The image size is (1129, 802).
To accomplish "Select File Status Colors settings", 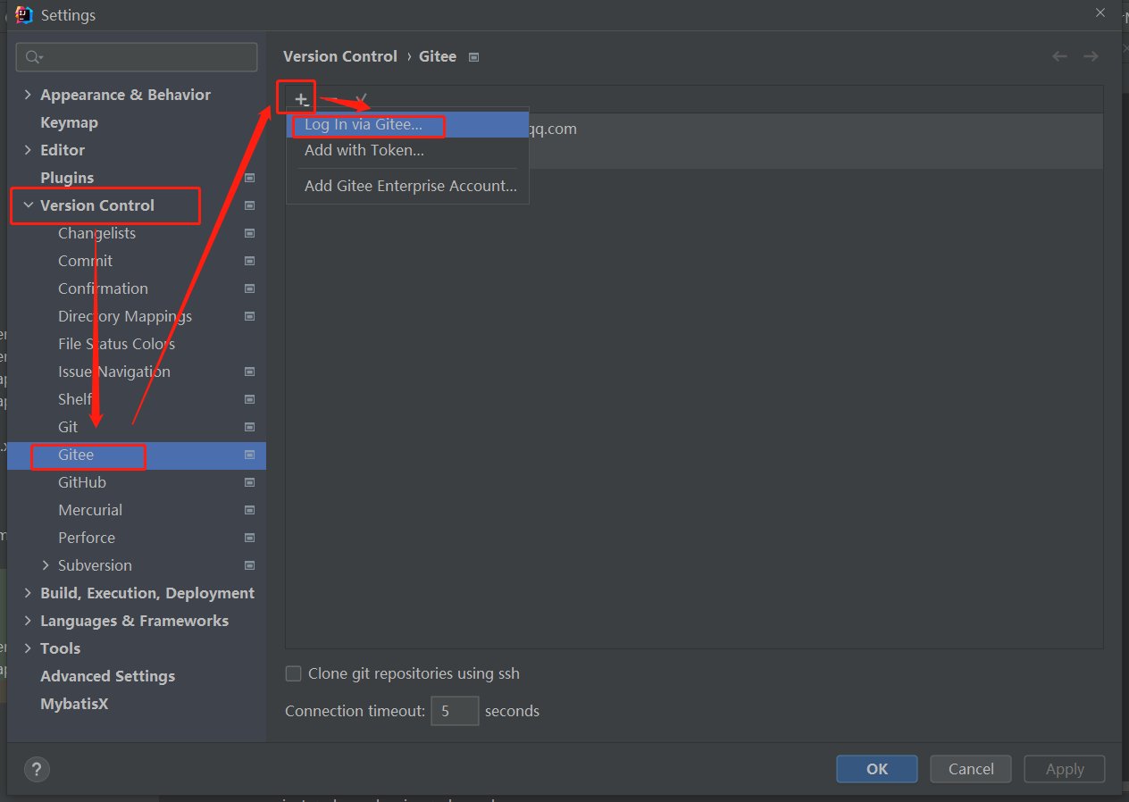I will click(x=116, y=344).
